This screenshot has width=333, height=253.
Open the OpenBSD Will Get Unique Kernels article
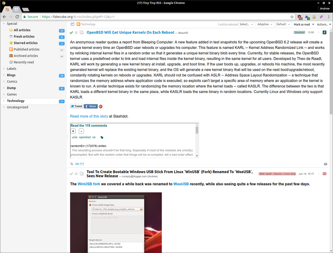pos(130,32)
